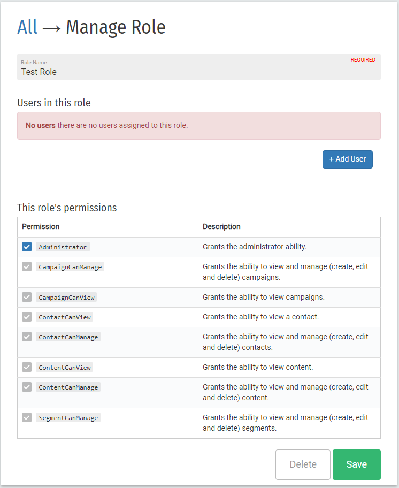Select the Administrator permission label
The image size is (399, 488).
(x=63, y=247)
